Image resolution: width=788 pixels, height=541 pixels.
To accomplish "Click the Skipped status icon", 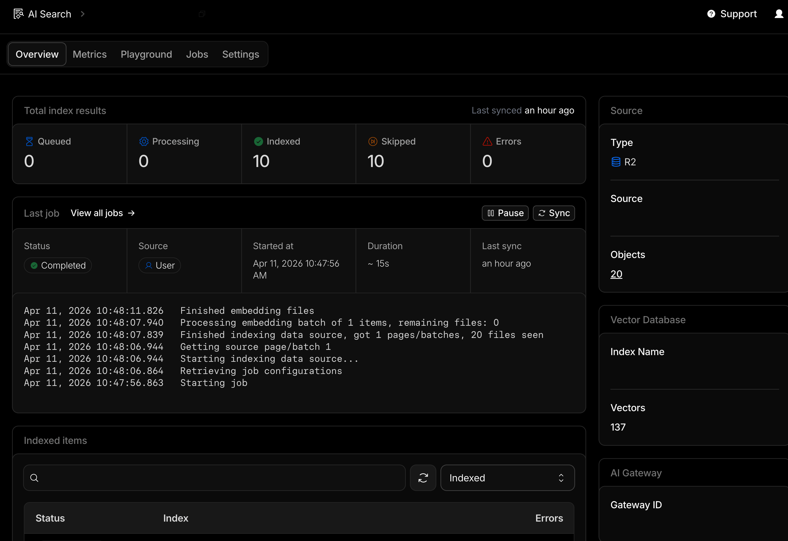I will point(373,141).
